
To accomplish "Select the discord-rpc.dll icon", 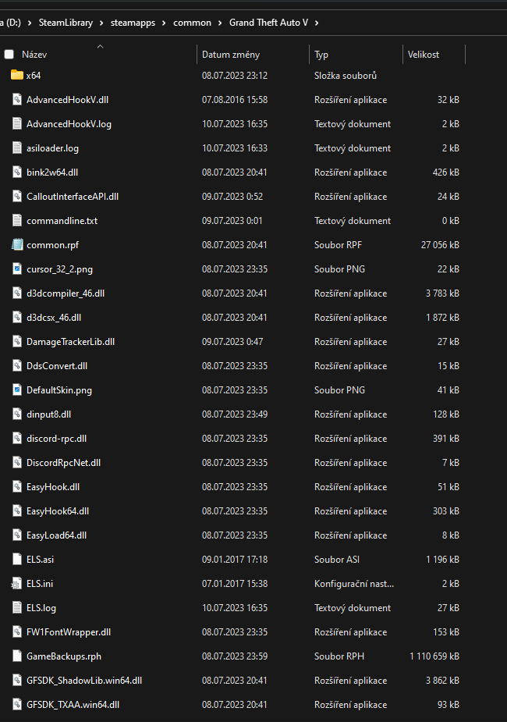I will [x=17, y=439].
